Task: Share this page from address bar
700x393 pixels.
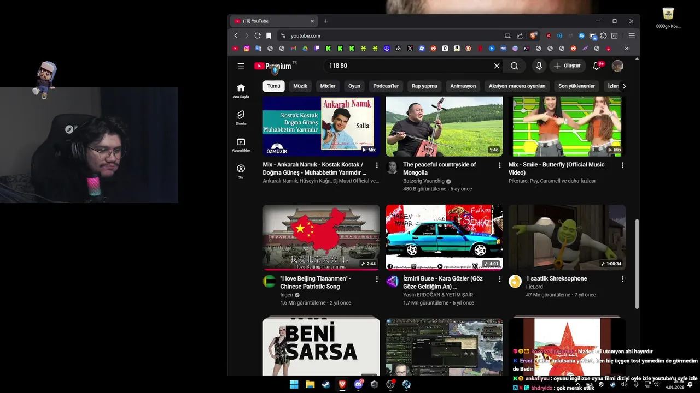Action: [520, 35]
